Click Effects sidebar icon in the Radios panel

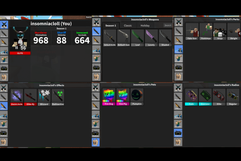tap(178, 106)
